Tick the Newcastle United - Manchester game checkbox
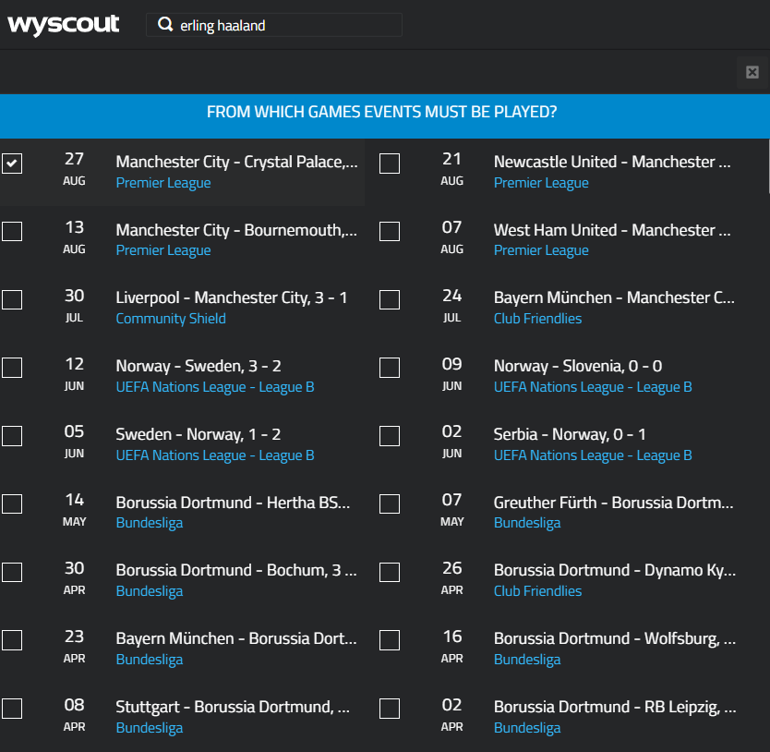 click(390, 164)
